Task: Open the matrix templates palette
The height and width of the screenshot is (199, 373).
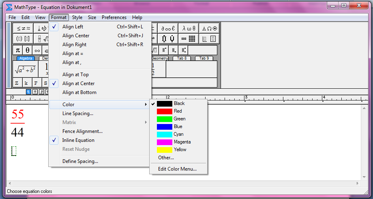Action: [x=189, y=39]
